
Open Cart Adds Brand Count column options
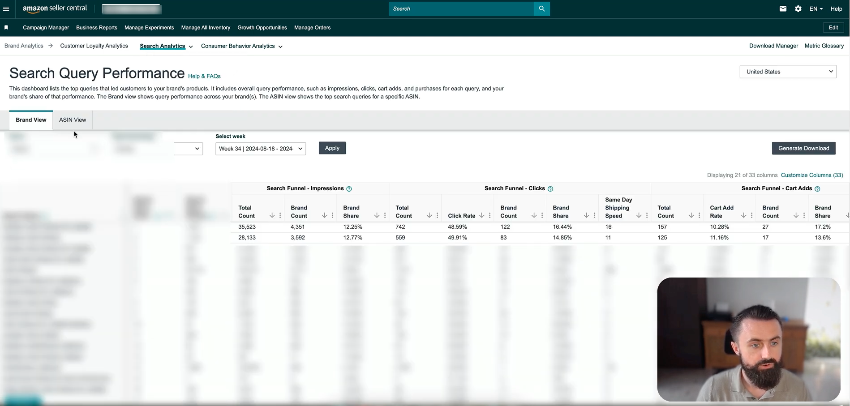[x=804, y=216]
